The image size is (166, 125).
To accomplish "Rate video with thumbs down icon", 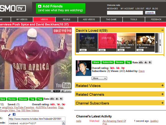I will (61, 99).
